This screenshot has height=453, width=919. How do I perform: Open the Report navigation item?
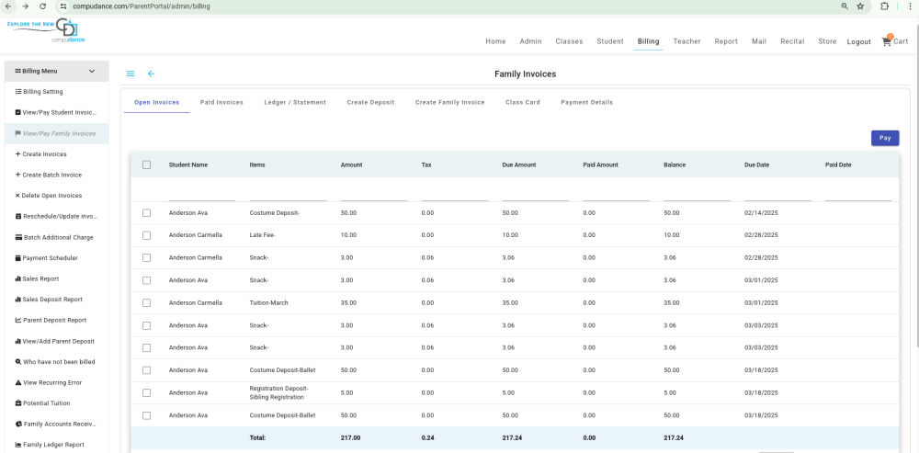pos(726,41)
